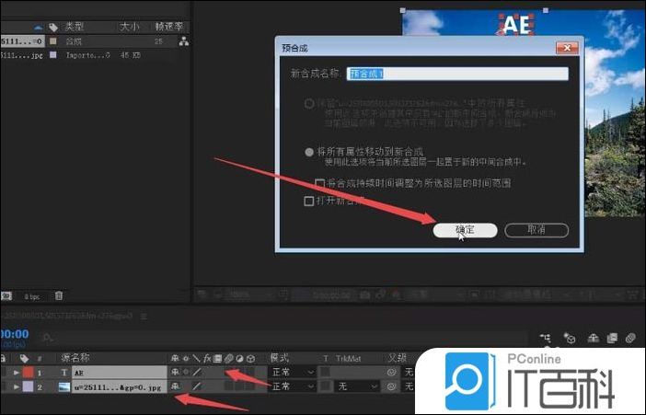Click the 8 bpc color depth setting
Screen dimensions: 646x415
32,296
